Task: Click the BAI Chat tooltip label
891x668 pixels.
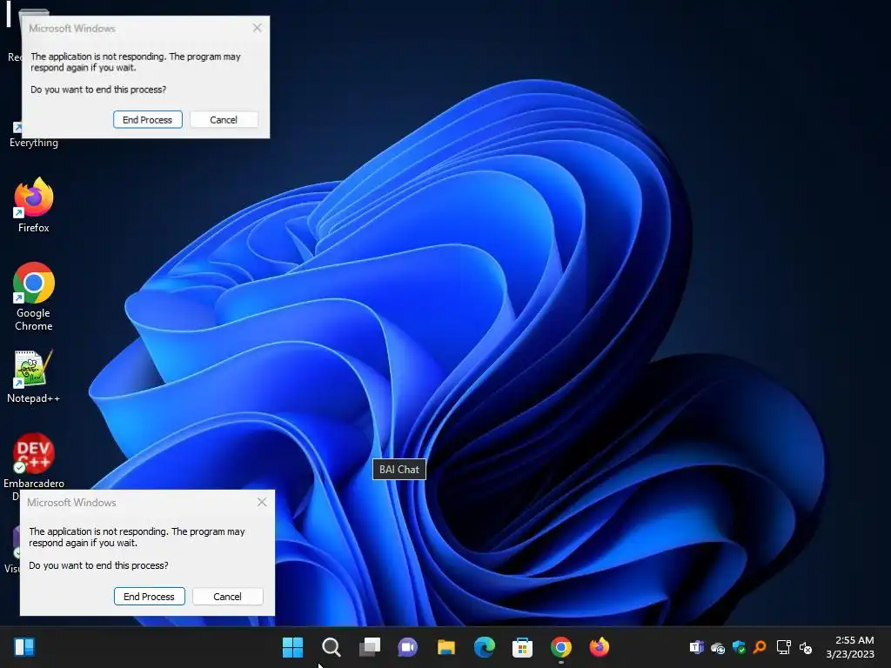Action: [x=399, y=470]
